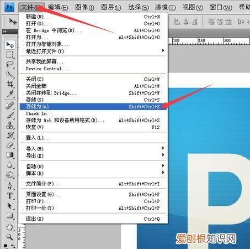This screenshot has width=250, height=249.
Task: Select the Crop tool
Action: pos(10,84)
